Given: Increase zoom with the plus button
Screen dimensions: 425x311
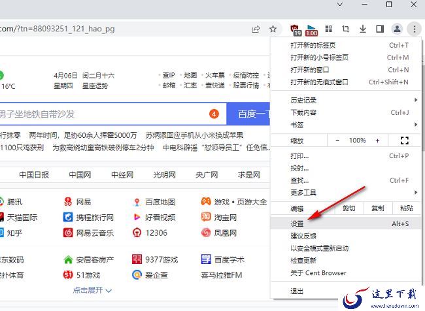Looking at the screenshot, I should (377, 140).
